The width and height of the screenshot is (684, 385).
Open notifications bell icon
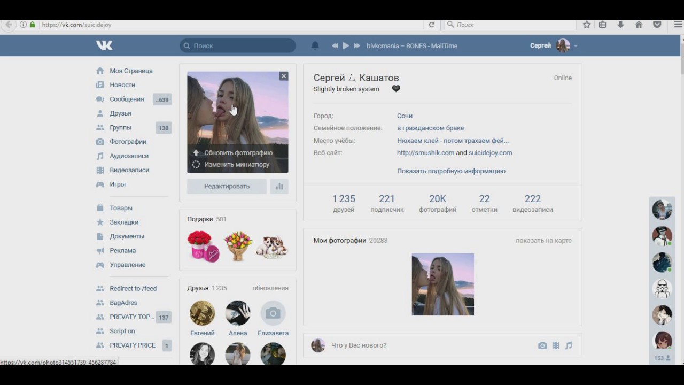(x=315, y=46)
